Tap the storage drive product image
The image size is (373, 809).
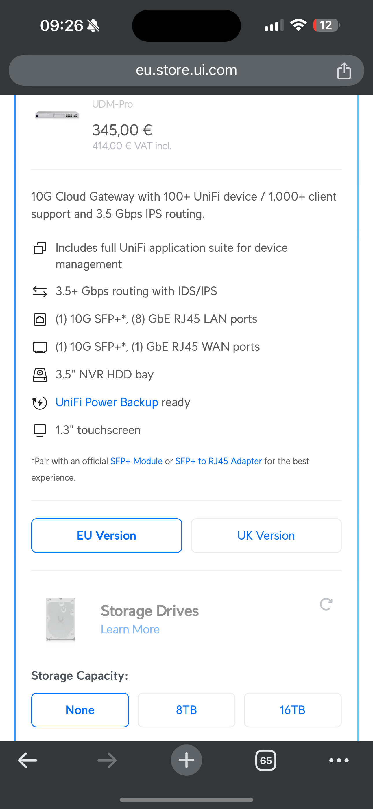(61, 619)
